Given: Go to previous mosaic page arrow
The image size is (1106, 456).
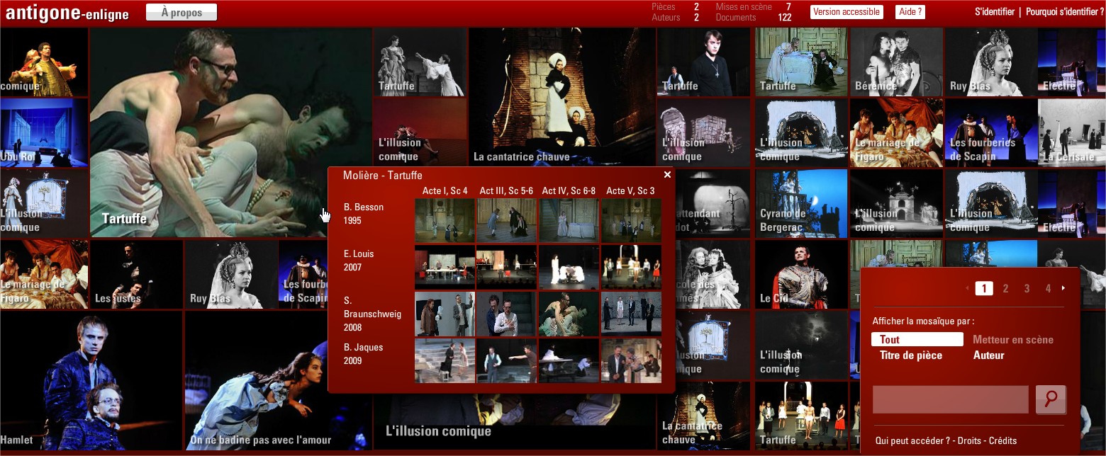Looking at the screenshot, I should (x=967, y=288).
